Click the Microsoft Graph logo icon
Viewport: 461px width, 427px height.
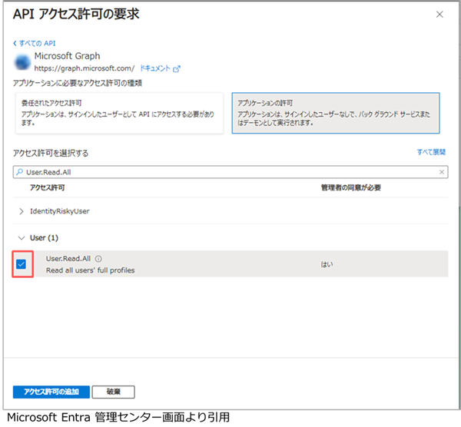click(22, 61)
